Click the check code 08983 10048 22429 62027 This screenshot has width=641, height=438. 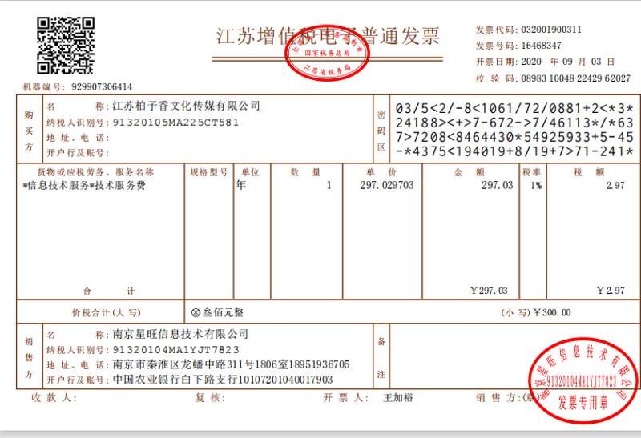575,78
